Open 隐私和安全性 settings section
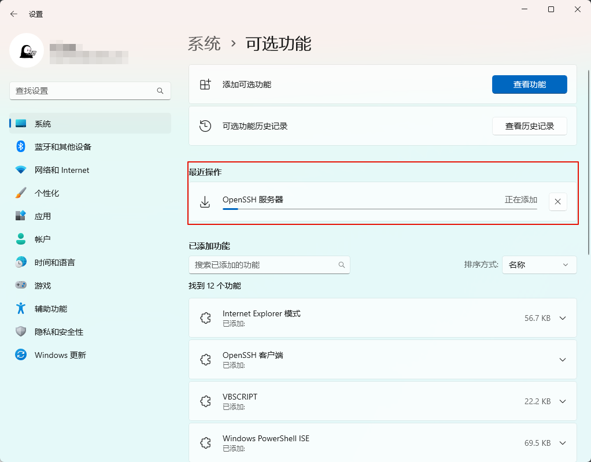591x462 pixels. [x=58, y=332]
